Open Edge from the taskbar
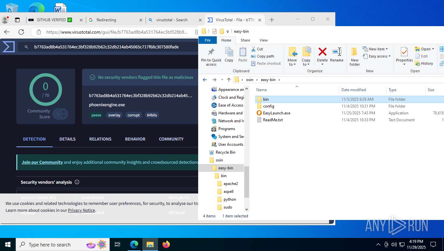The width and height of the screenshot is (444, 251). pos(134,244)
